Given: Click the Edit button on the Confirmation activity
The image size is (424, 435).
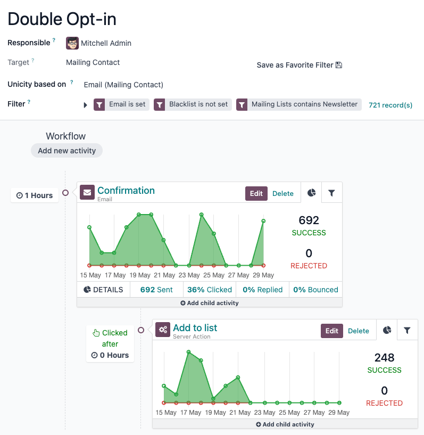Looking at the screenshot, I should [x=256, y=193].
